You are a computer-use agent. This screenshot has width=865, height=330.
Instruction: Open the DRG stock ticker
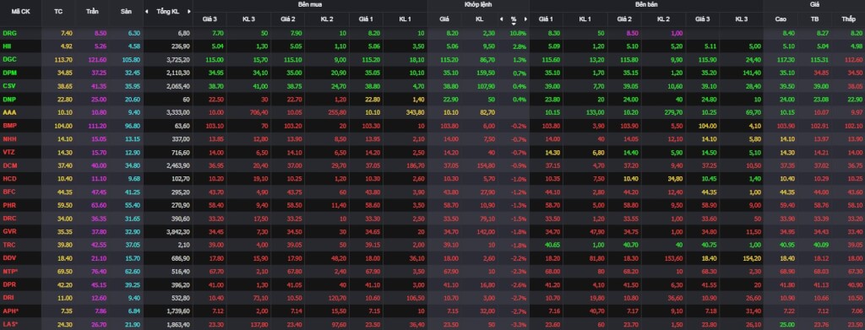pyautogui.click(x=9, y=33)
